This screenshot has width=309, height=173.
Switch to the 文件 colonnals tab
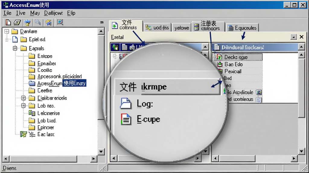[126, 25]
